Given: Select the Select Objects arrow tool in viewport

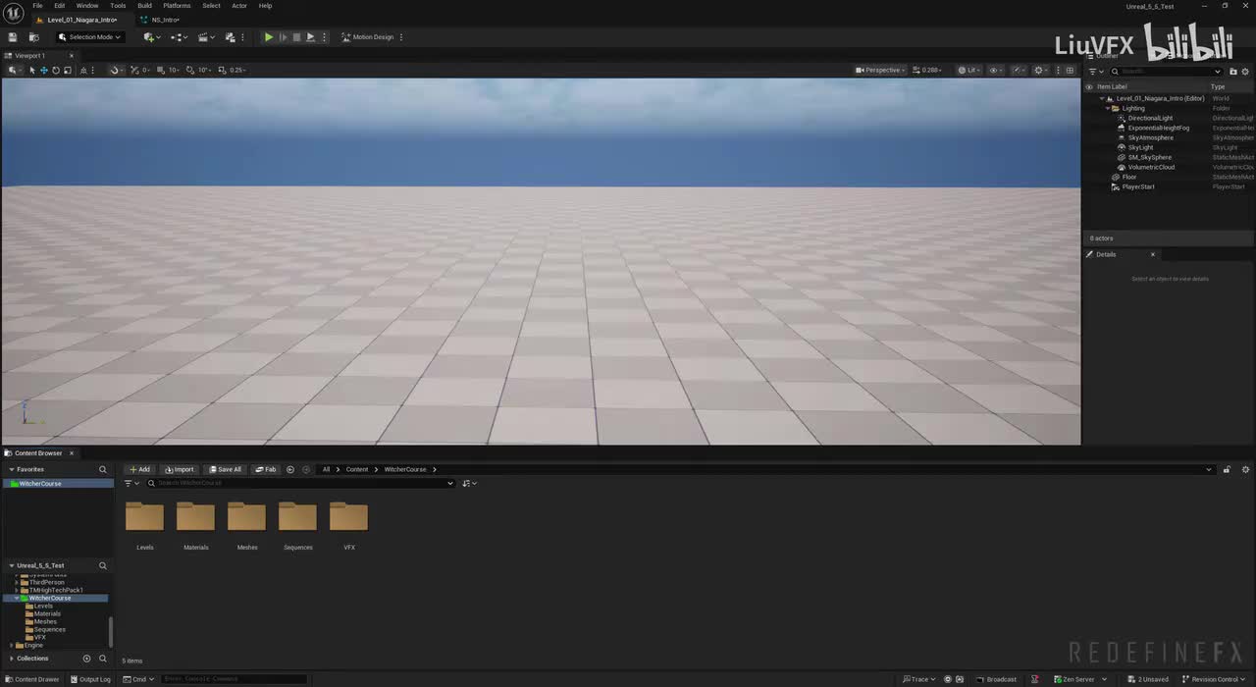Looking at the screenshot, I should point(32,70).
